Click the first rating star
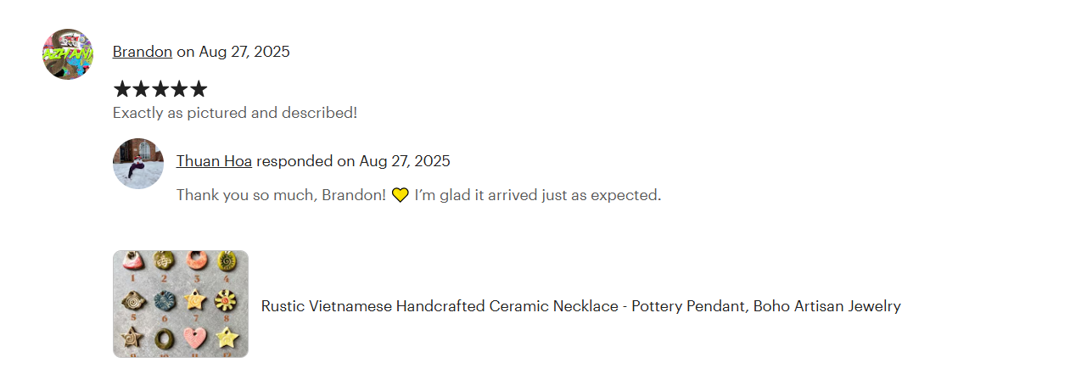The image size is (1087, 391). pyautogui.click(x=122, y=89)
